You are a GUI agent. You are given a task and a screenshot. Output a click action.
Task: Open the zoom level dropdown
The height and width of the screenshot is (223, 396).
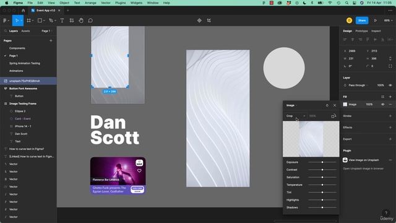388,20
